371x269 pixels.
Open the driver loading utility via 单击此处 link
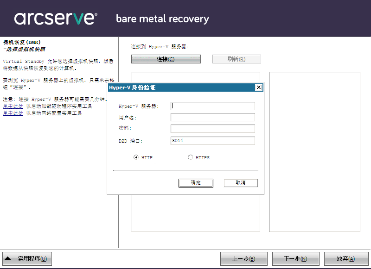click(12, 106)
